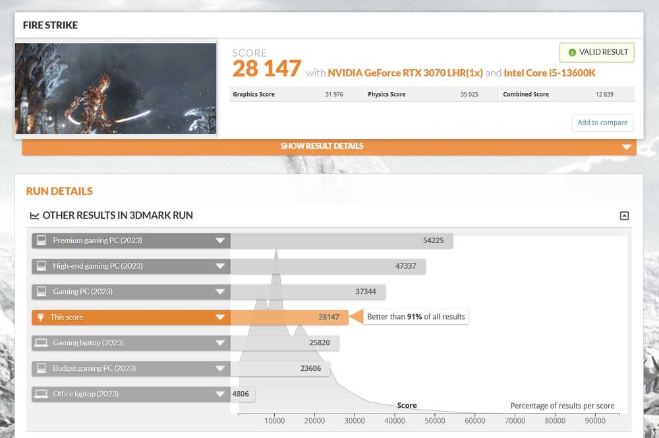This screenshot has width=659, height=438.
Task: Open the Show Result Details bar
Action: [329, 147]
